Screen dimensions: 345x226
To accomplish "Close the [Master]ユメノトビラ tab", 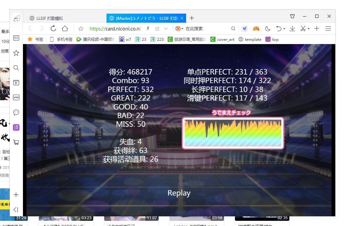I will [x=182, y=18].
